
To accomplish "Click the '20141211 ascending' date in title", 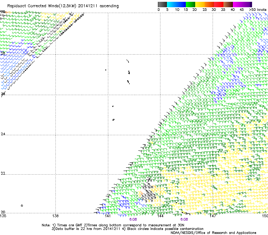I will [98, 6].
